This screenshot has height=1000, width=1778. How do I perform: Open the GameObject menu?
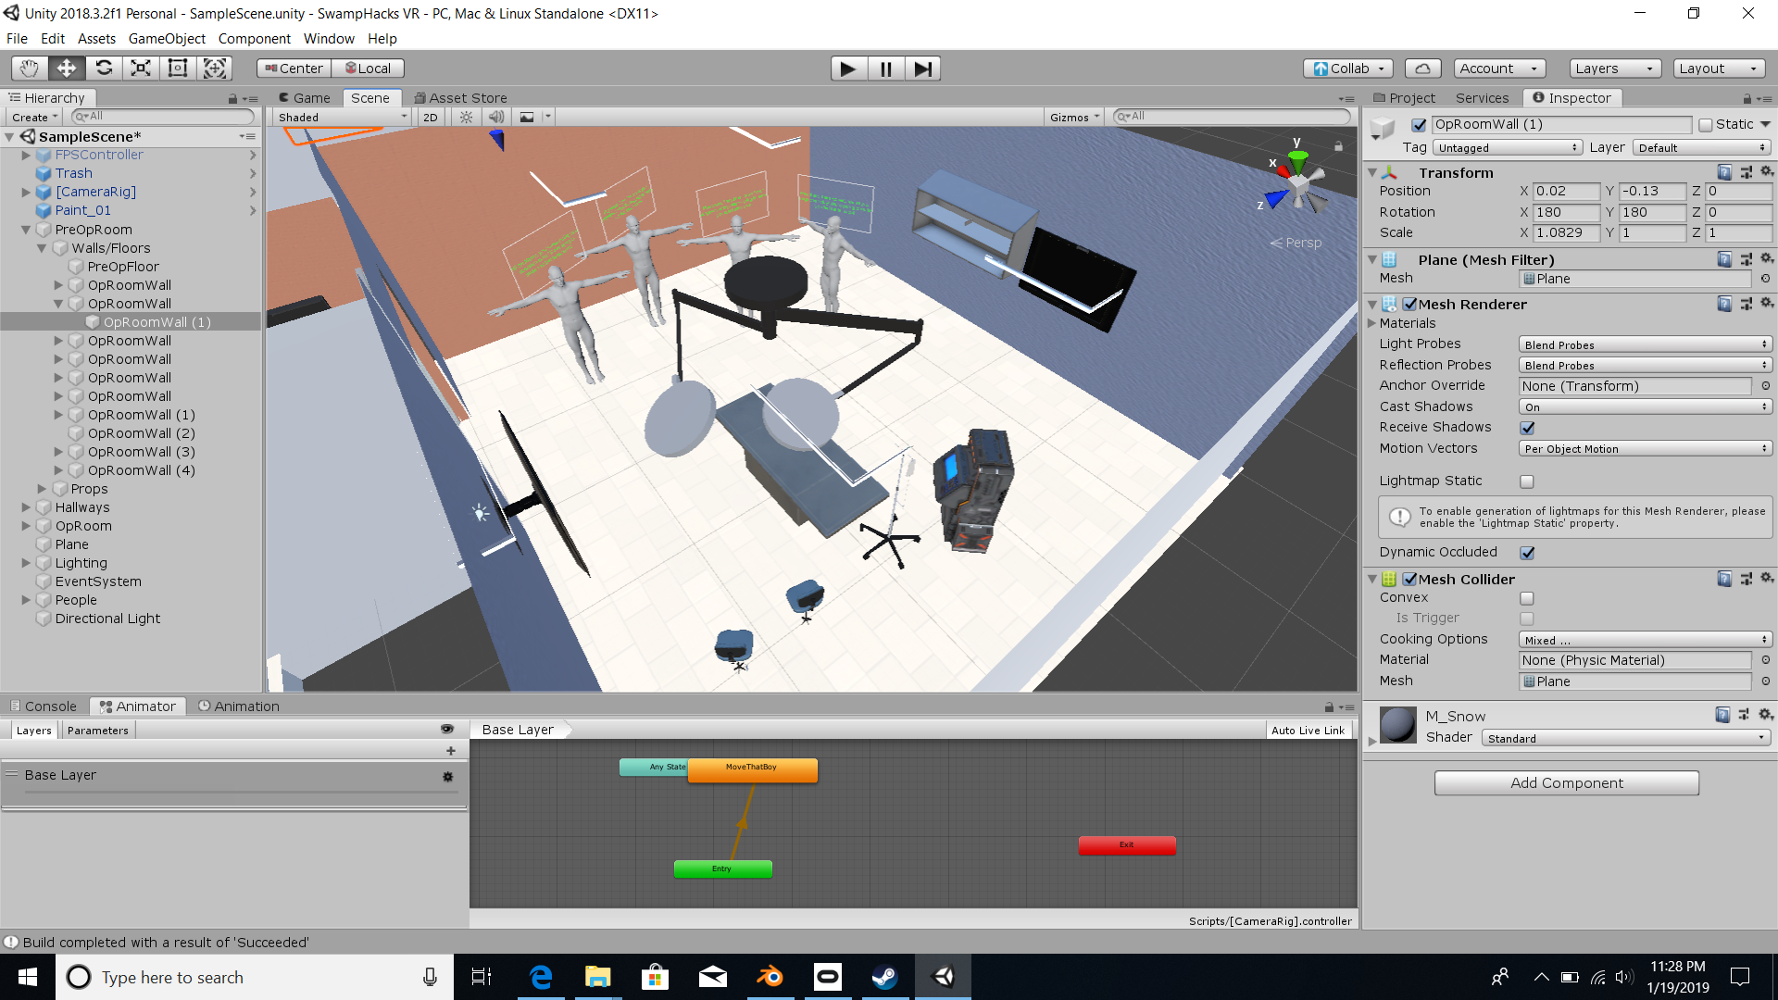pyautogui.click(x=167, y=39)
